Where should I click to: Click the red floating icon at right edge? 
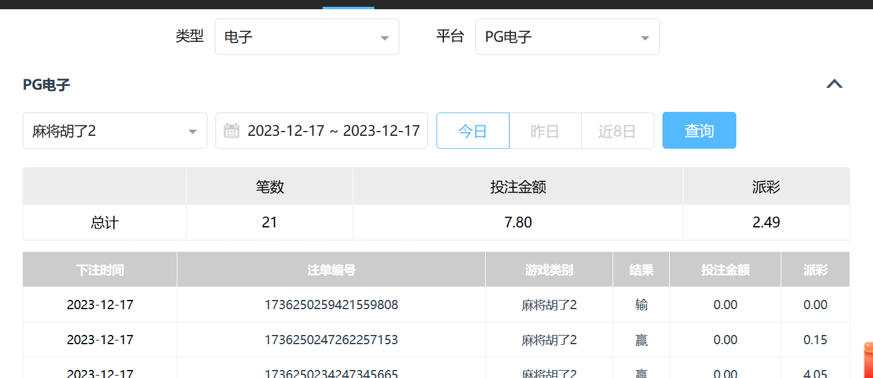868,360
